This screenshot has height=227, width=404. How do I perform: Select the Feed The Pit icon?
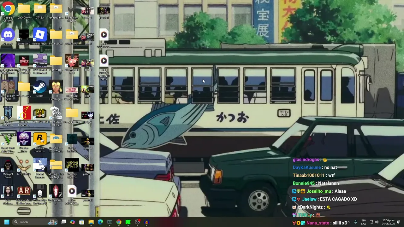tap(24, 167)
